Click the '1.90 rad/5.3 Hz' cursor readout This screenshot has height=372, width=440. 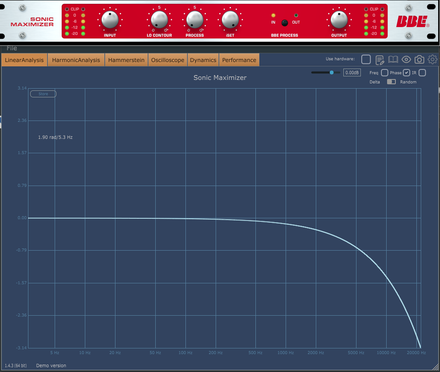(55, 137)
